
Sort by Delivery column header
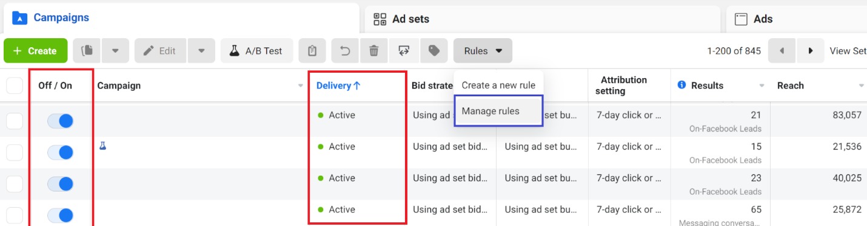coord(338,85)
